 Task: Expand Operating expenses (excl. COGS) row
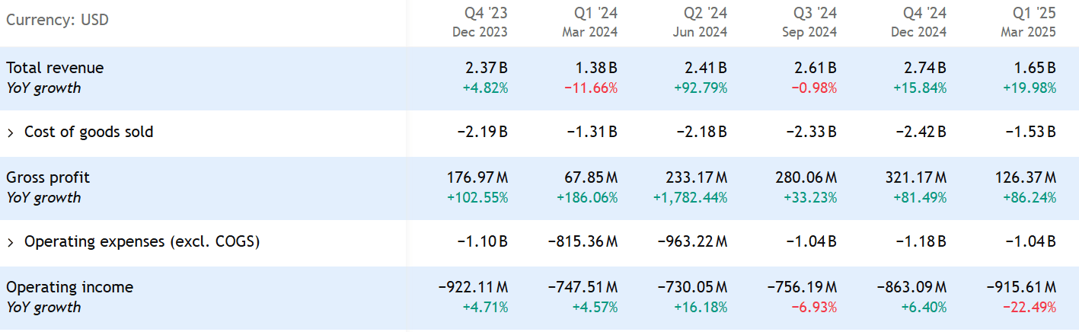[x=11, y=242]
